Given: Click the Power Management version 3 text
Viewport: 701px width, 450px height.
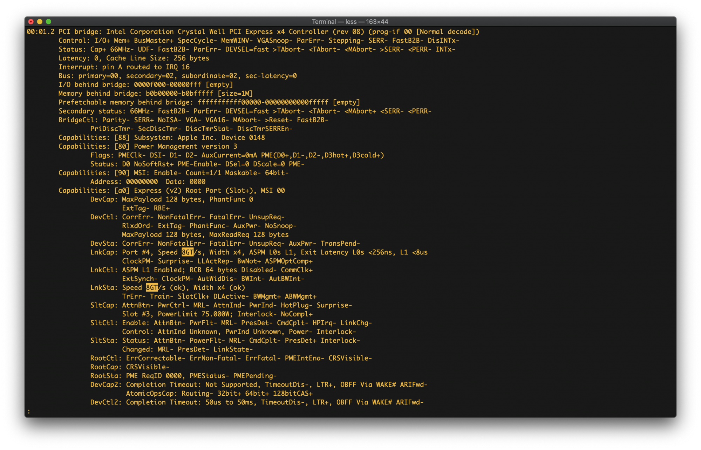Looking at the screenshot, I should (x=185, y=146).
